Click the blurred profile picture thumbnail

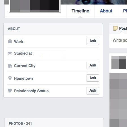click(35, 6)
